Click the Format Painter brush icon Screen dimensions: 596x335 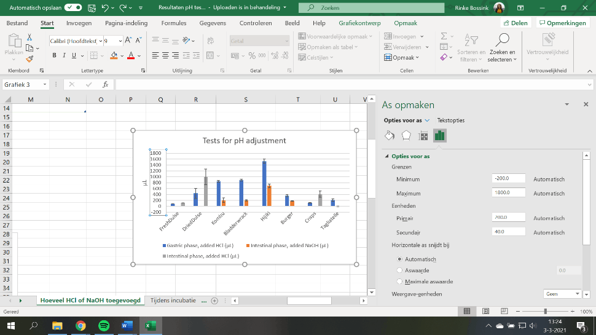coord(29,59)
